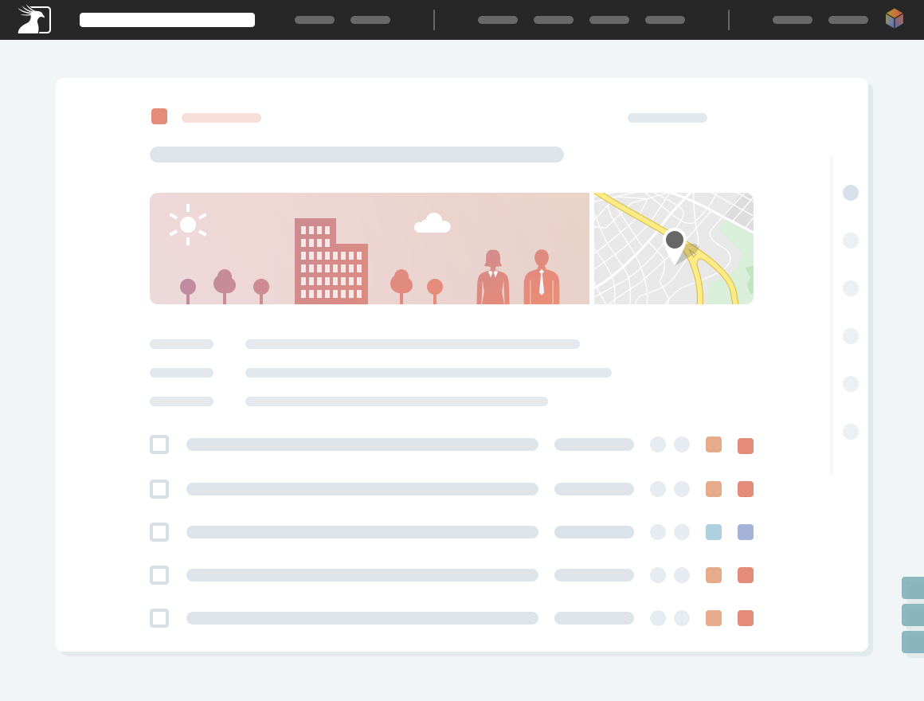924x701 pixels.
Task: Click the sun icon in the banner
Action: (x=188, y=225)
